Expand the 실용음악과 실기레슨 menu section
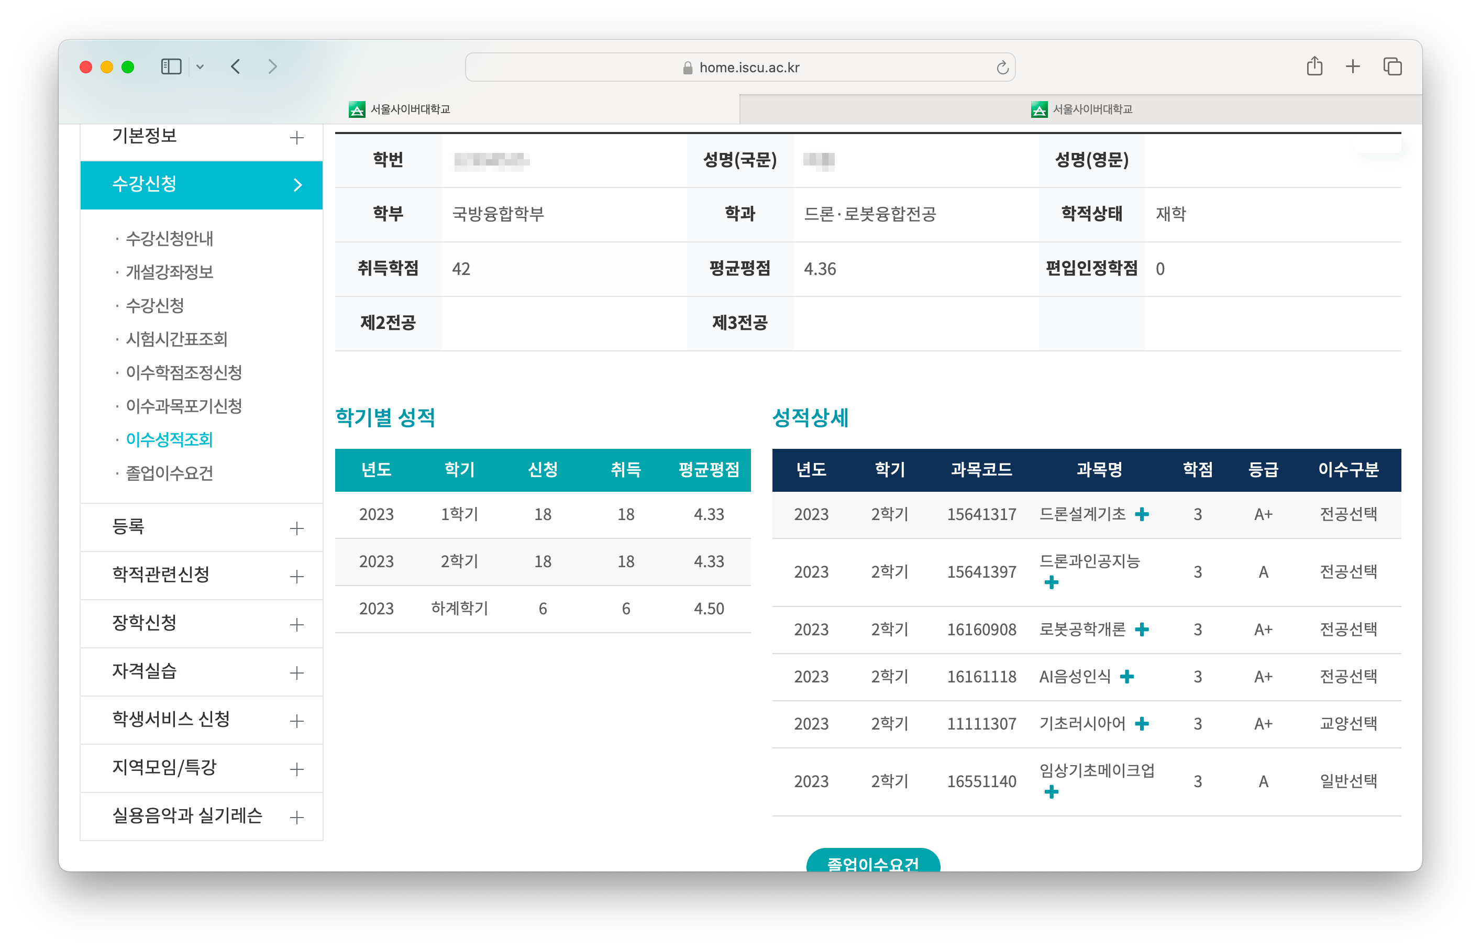The image size is (1481, 949). click(202, 816)
